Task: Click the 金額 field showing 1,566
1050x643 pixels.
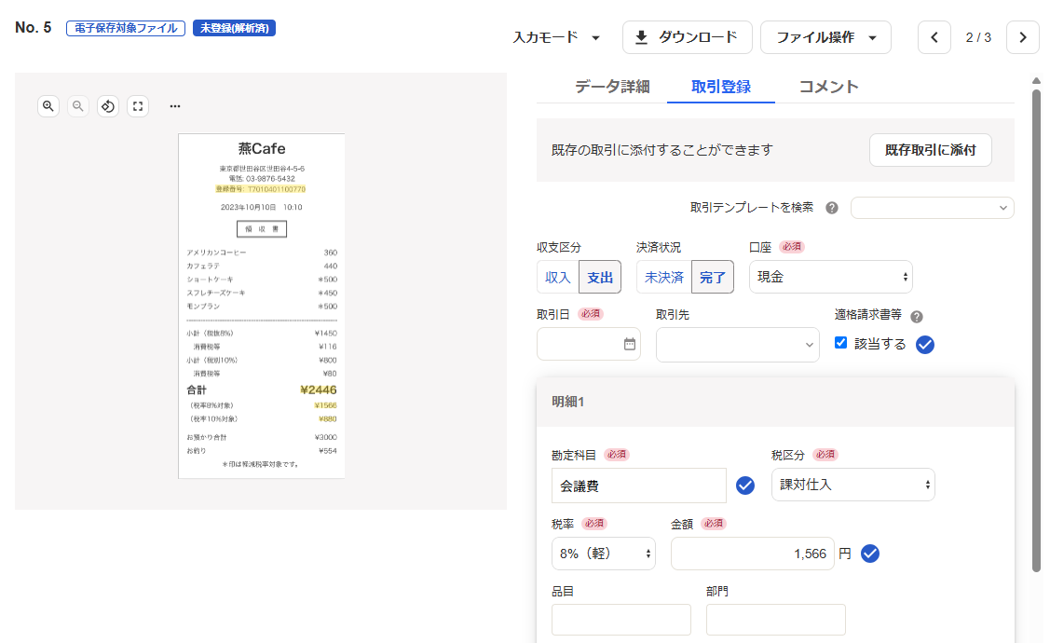Action: tap(753, 554)
